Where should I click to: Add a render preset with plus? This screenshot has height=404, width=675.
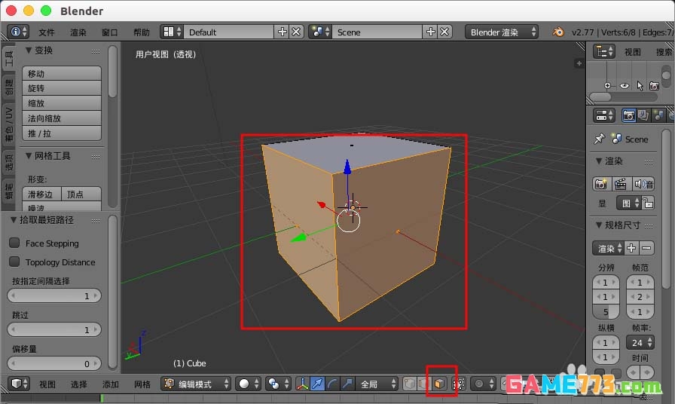point(631,248)
